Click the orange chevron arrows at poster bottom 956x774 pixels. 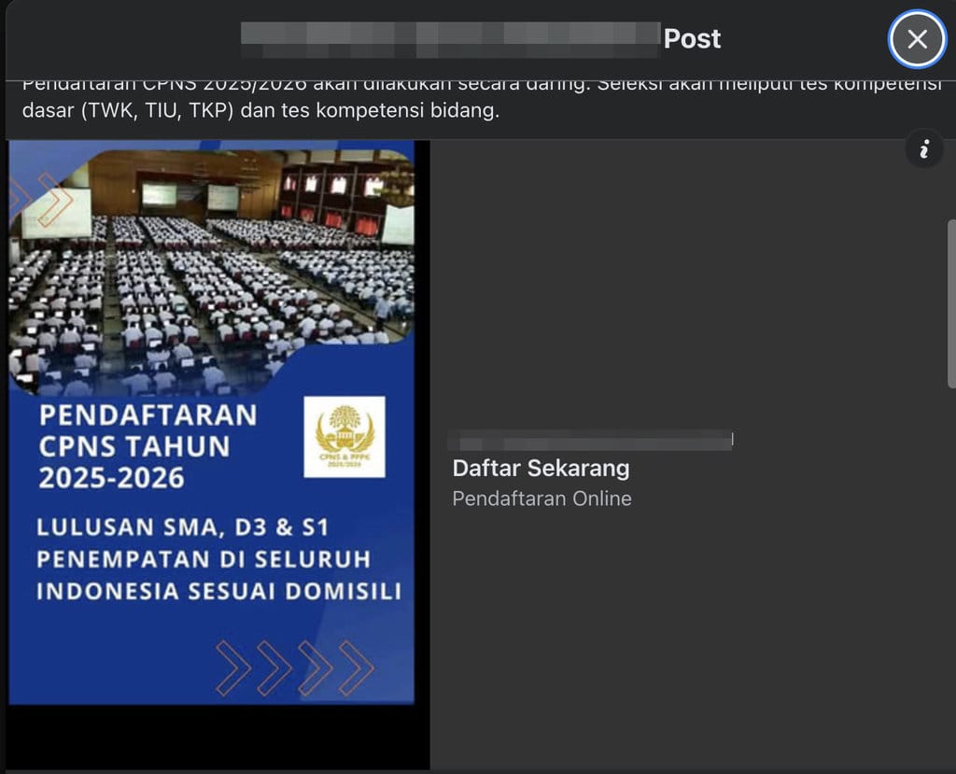pos(295,668)
